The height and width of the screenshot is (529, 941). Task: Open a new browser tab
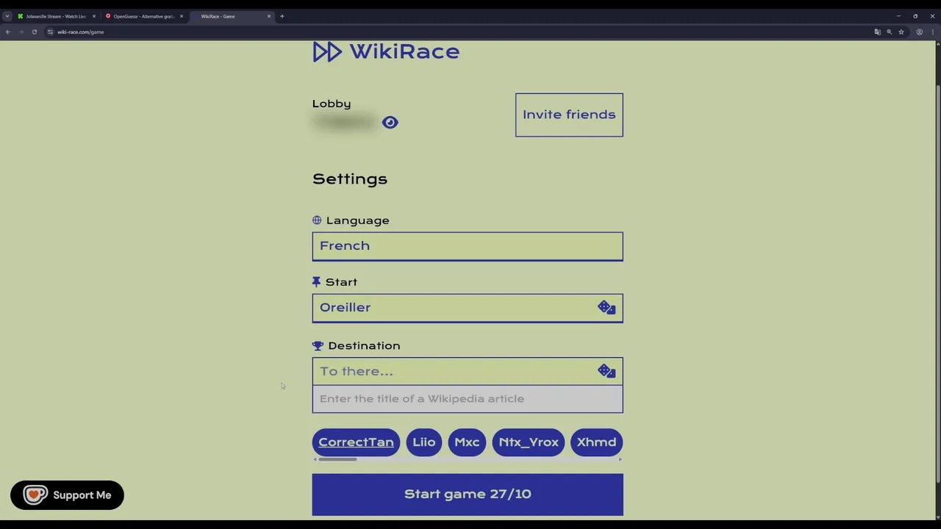(282, 16)
